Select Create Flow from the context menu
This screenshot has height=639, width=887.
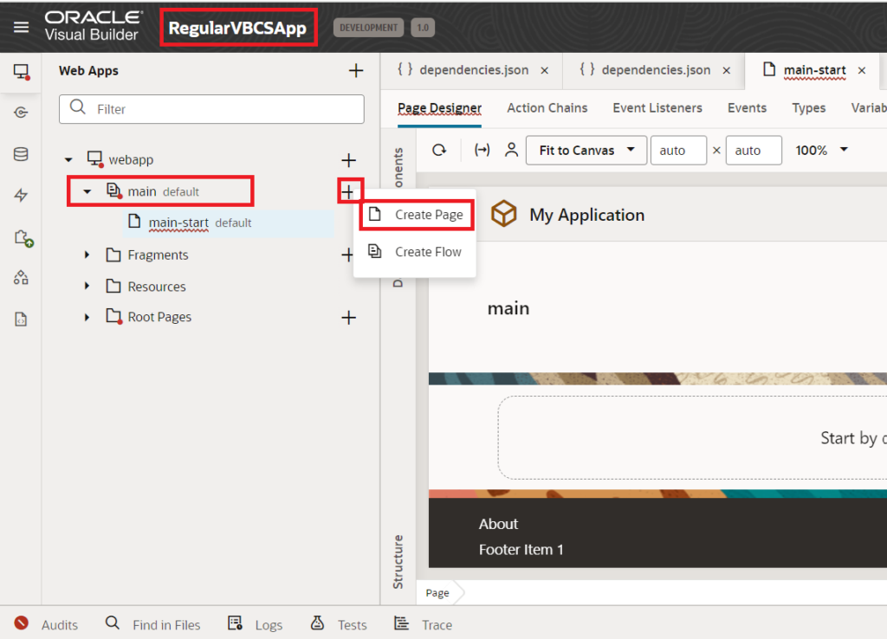coord(427,253)
